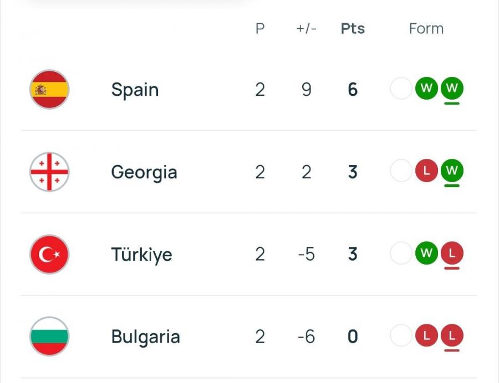
Task: Click Spain's empty form placeholder circle
Action: 401,89
